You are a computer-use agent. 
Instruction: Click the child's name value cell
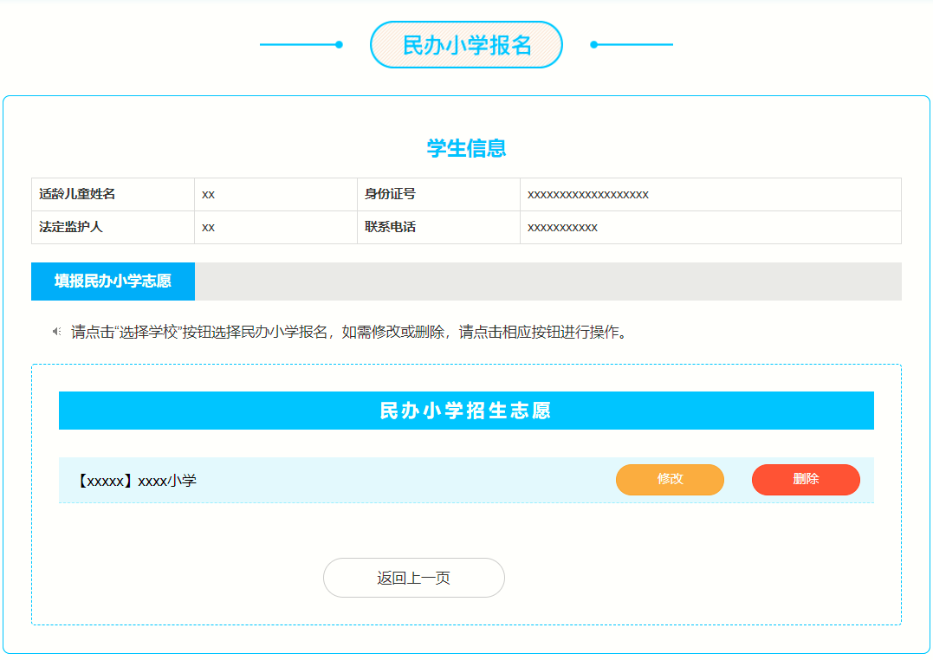pyautogui.click(x=208, y=194)
